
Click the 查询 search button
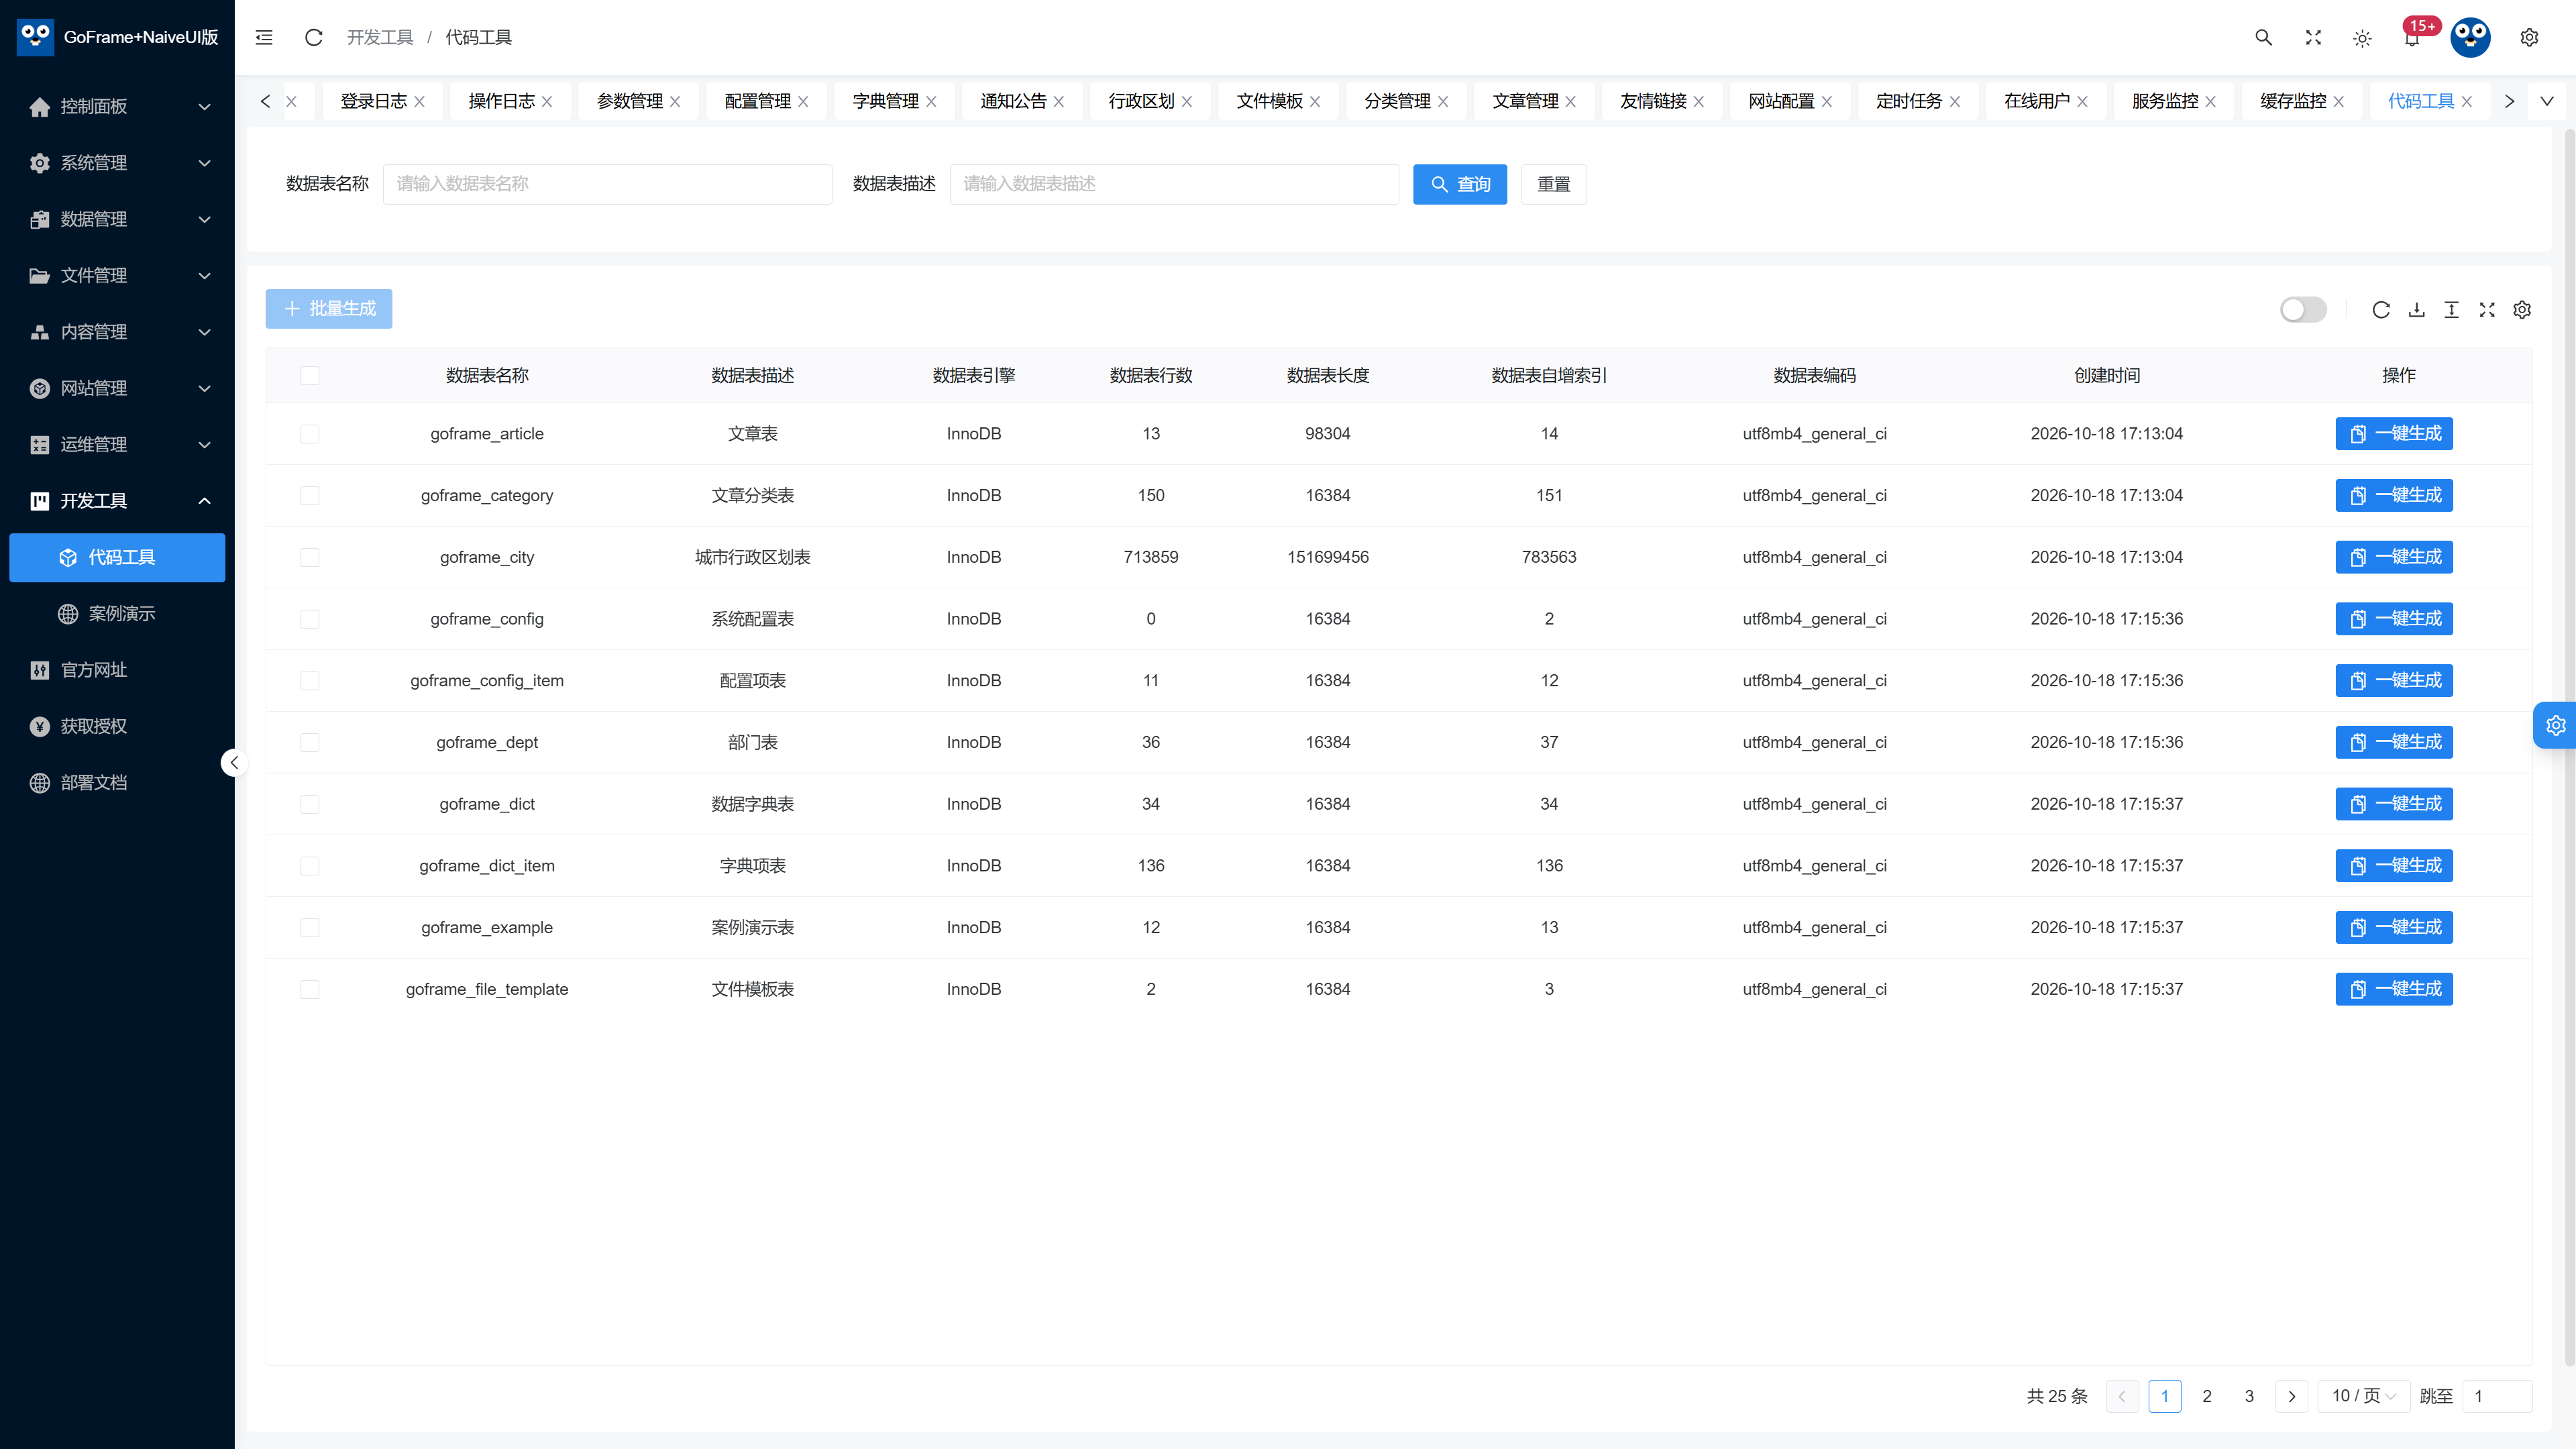(1459, 184)
